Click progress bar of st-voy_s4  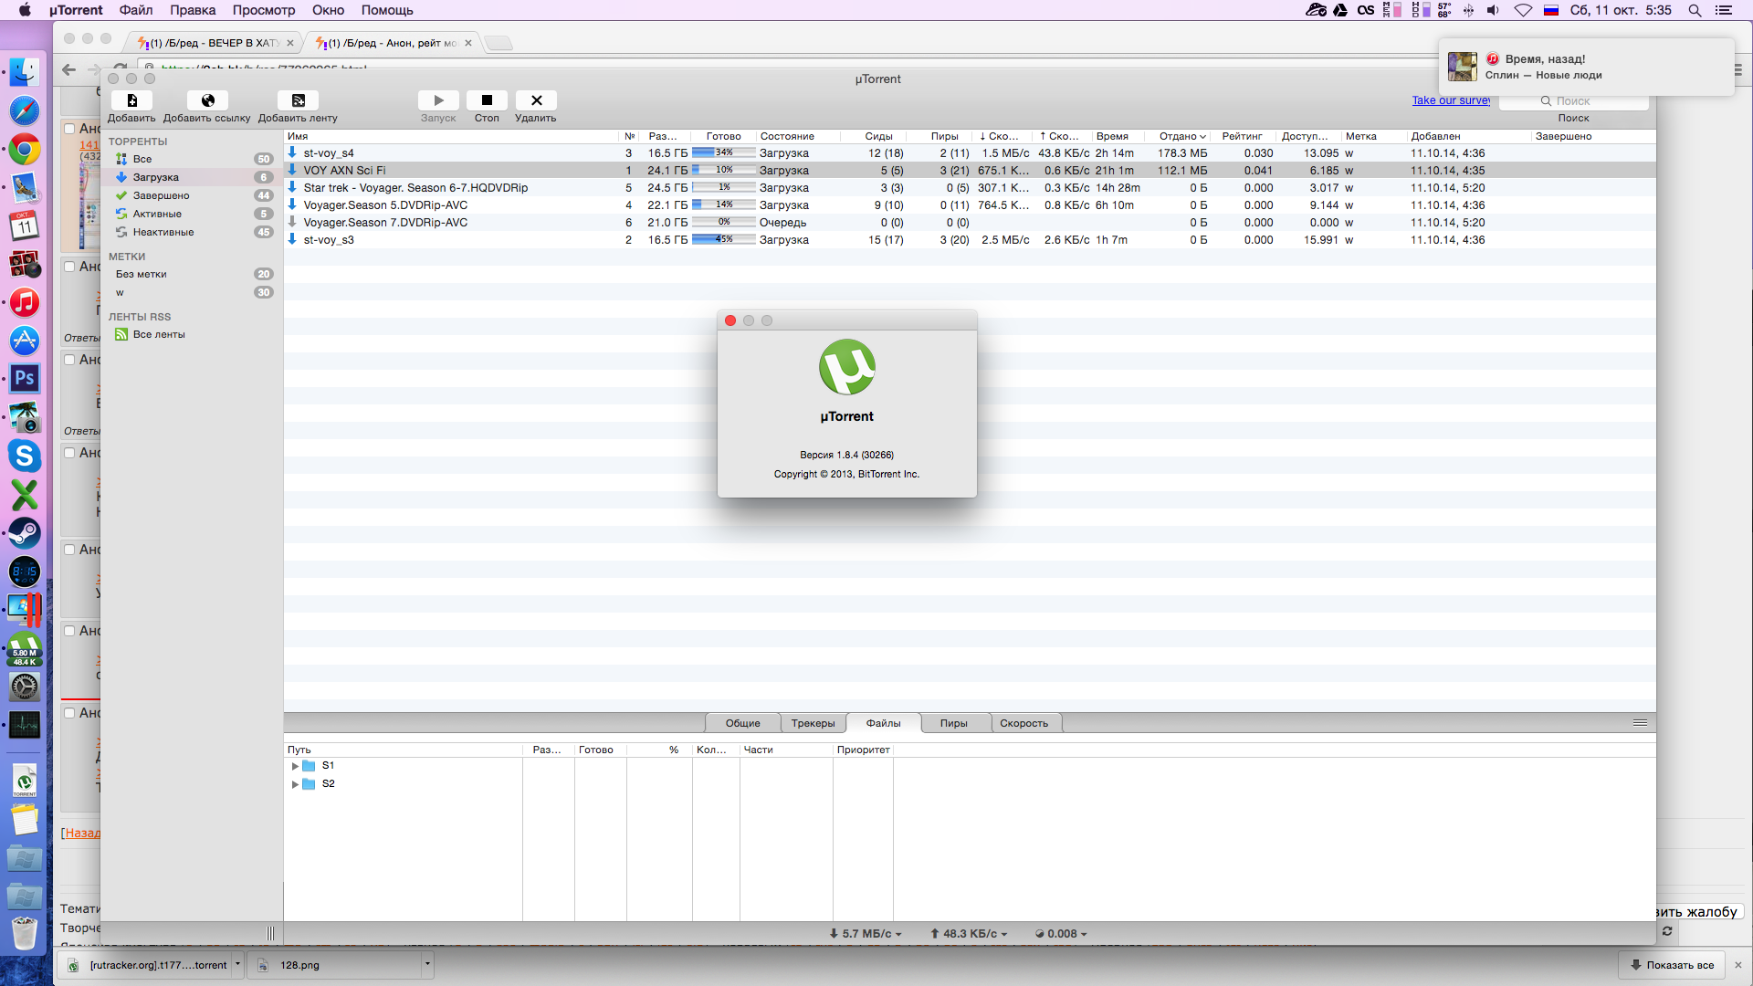pos(724,153)
